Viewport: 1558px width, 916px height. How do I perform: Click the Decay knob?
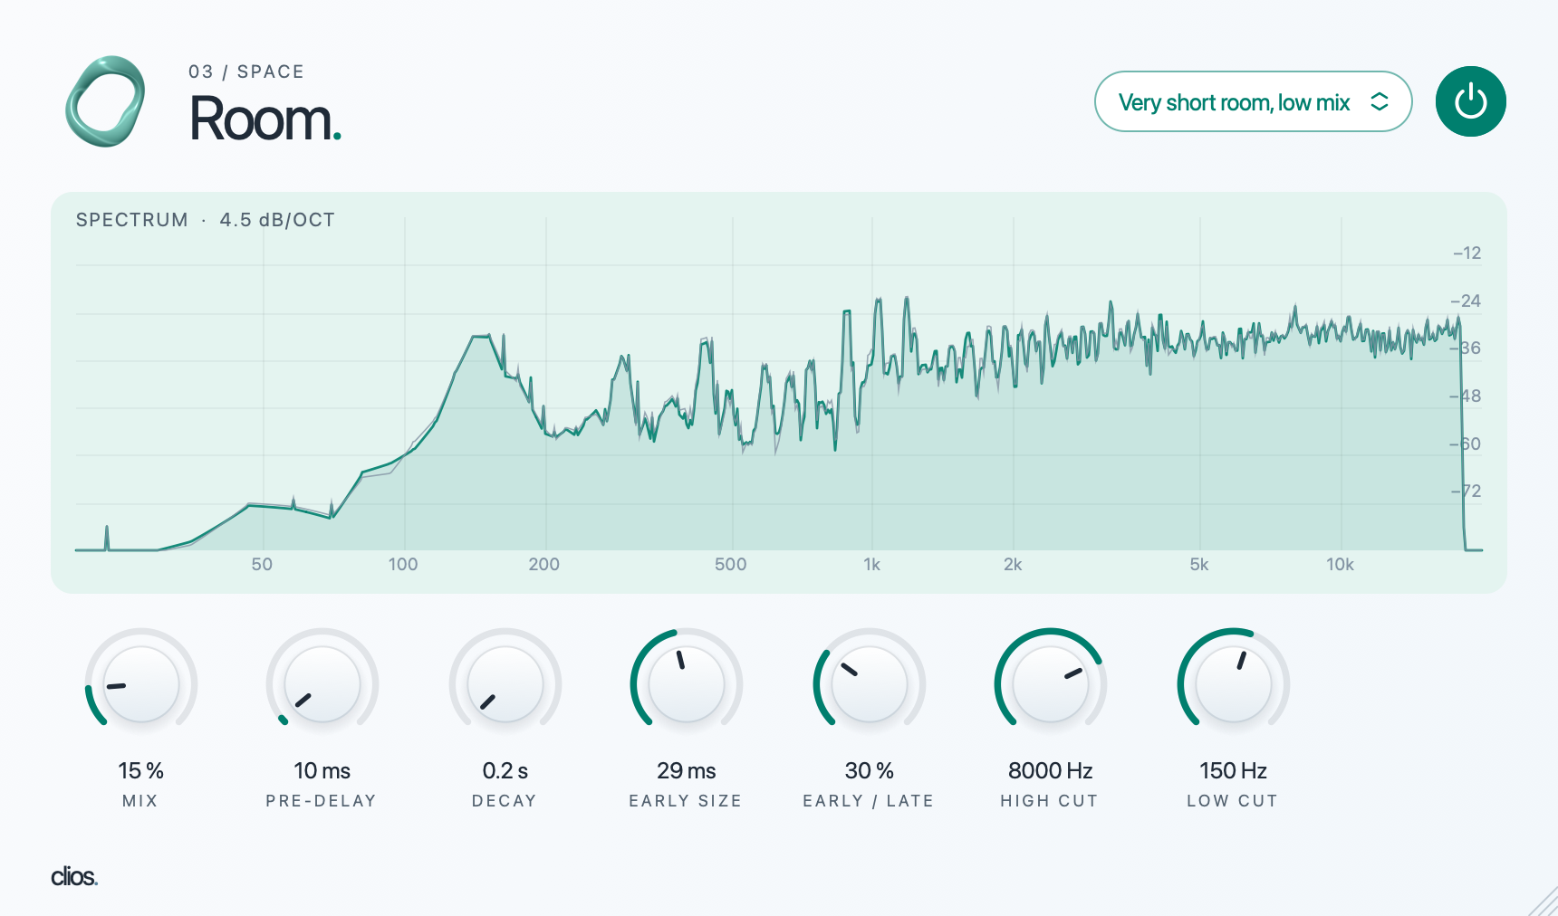pyautogui.click(x=505, y=684)
